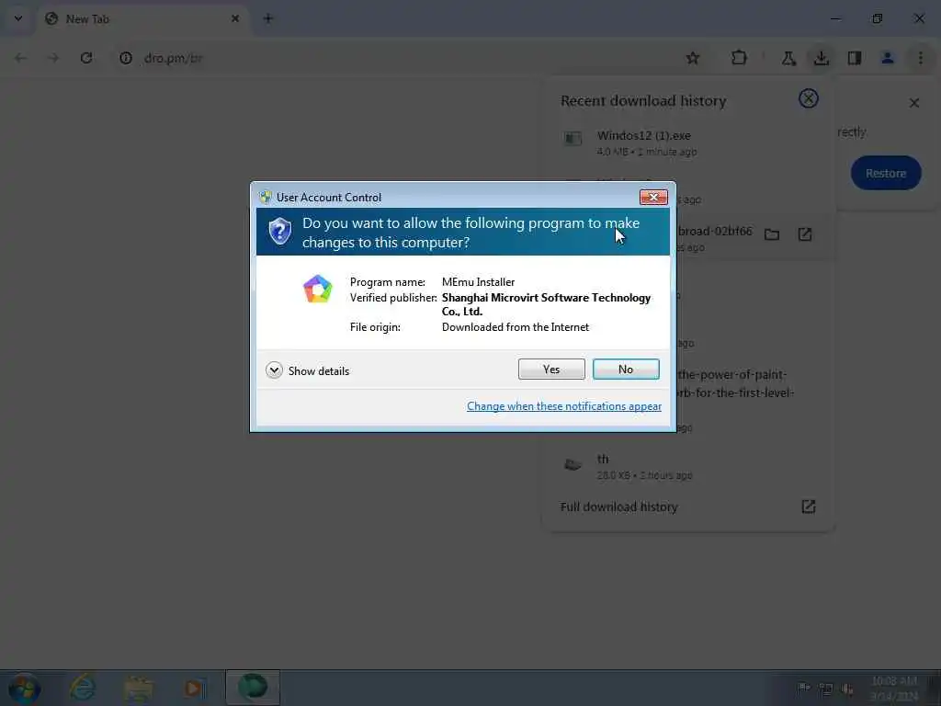Click the Chrome back arrow
Viewport: 941px width, 706px height.
(20, 58)
